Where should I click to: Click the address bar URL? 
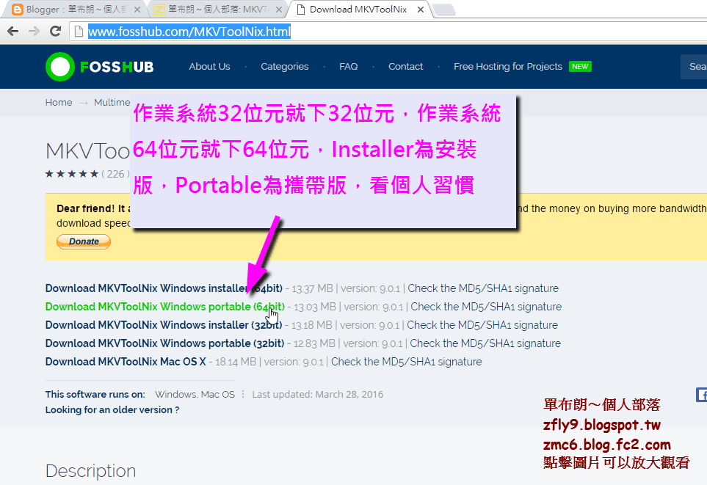pyautogui.click(x=189, y=32)
